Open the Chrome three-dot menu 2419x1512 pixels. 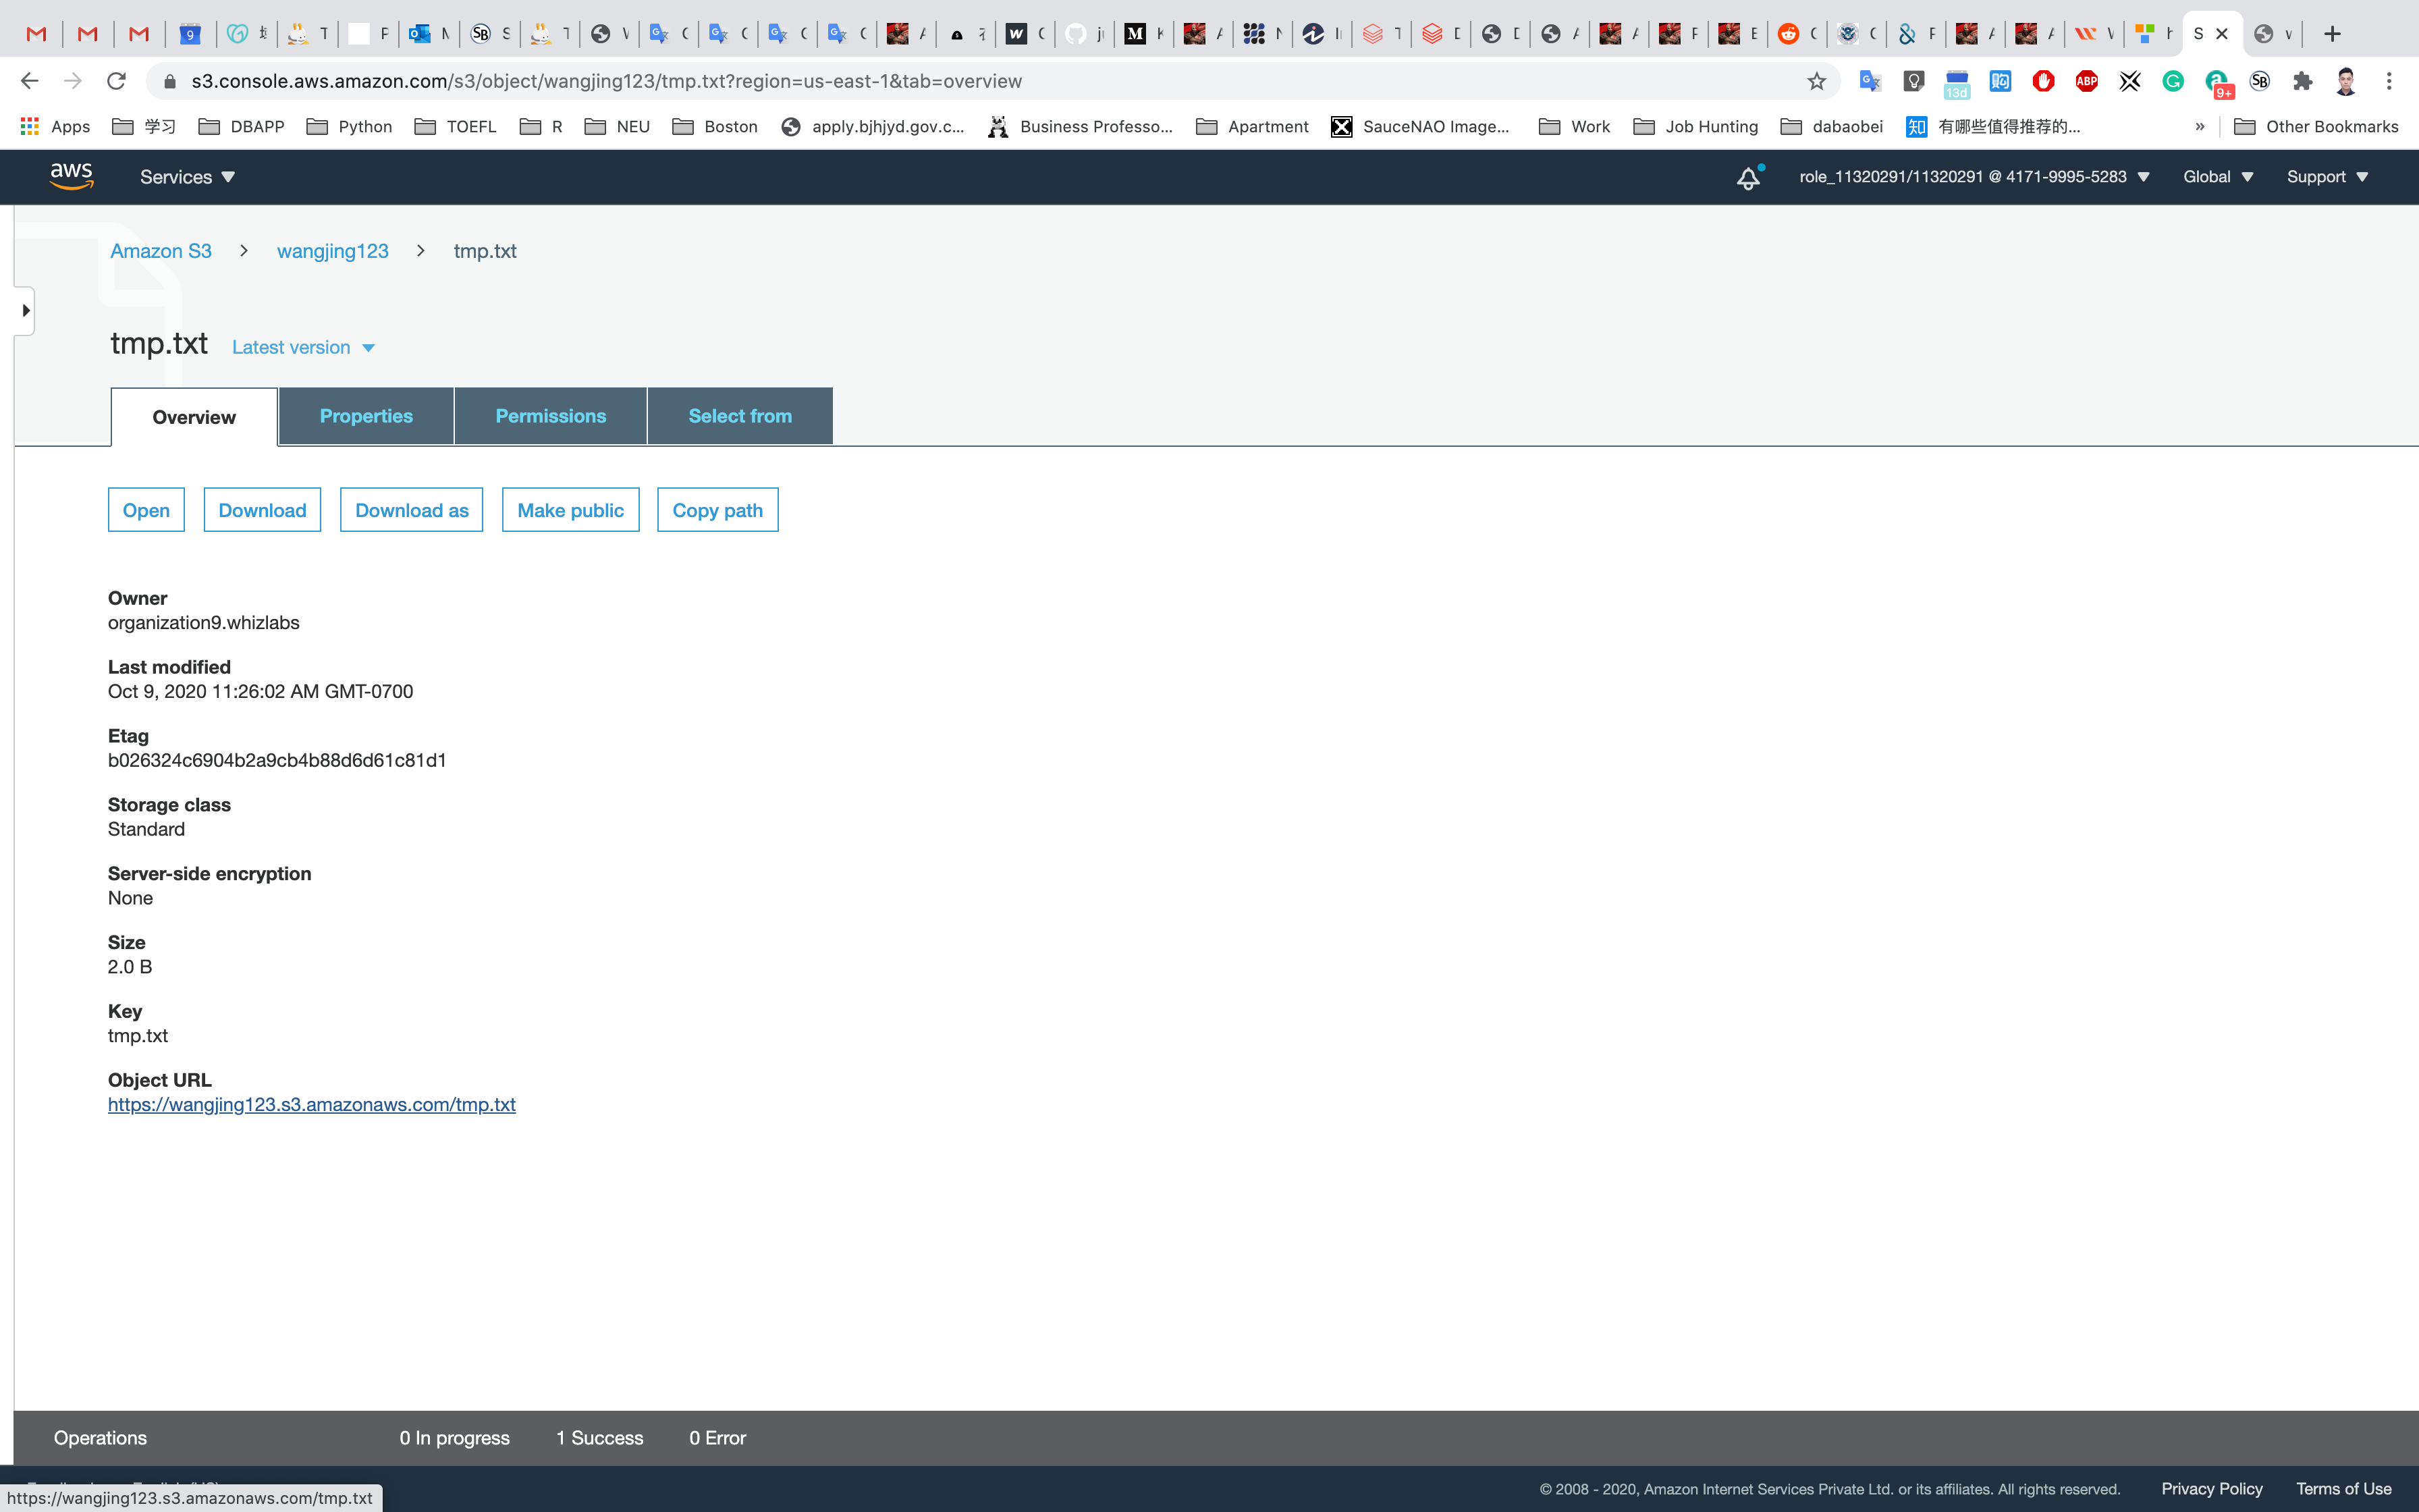pos(2389,81)
